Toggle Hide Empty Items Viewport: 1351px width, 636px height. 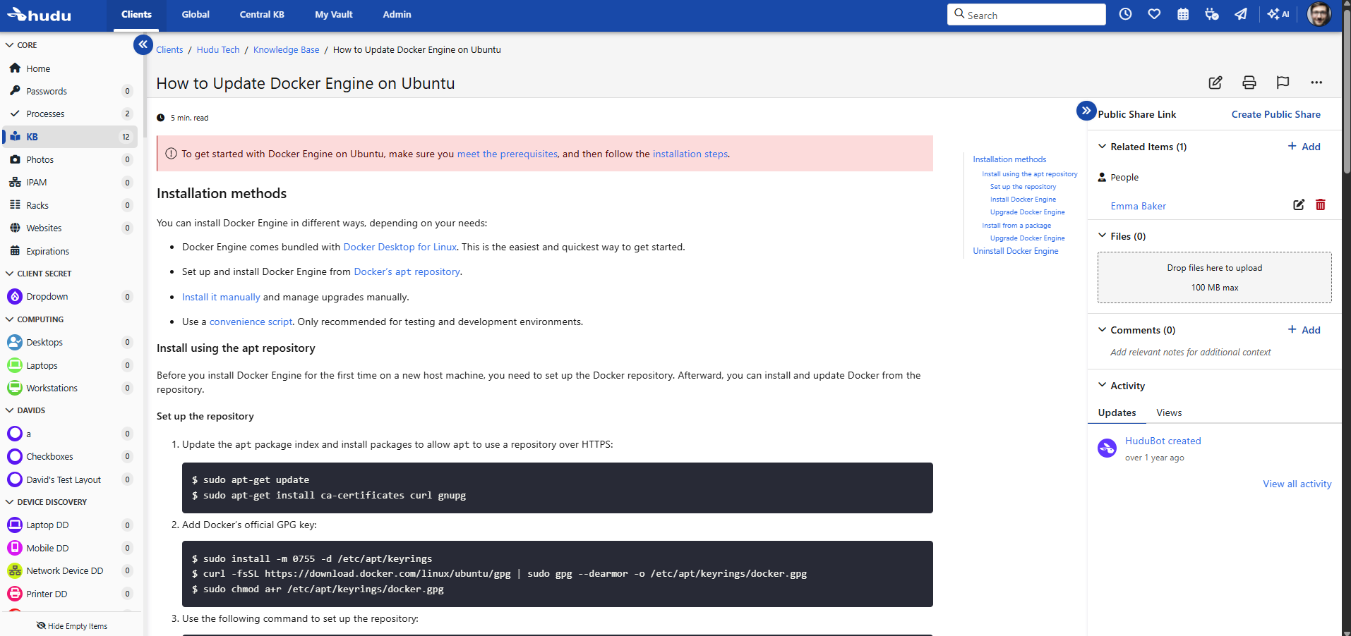pos(72,626)
